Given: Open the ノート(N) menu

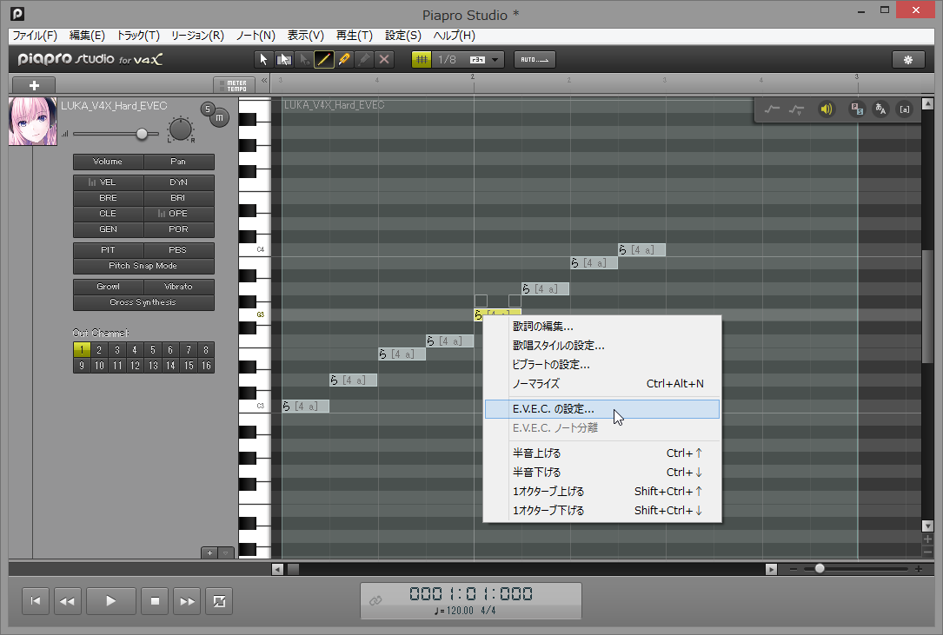Looking at the screenshot, I should (x=256, y=36).
